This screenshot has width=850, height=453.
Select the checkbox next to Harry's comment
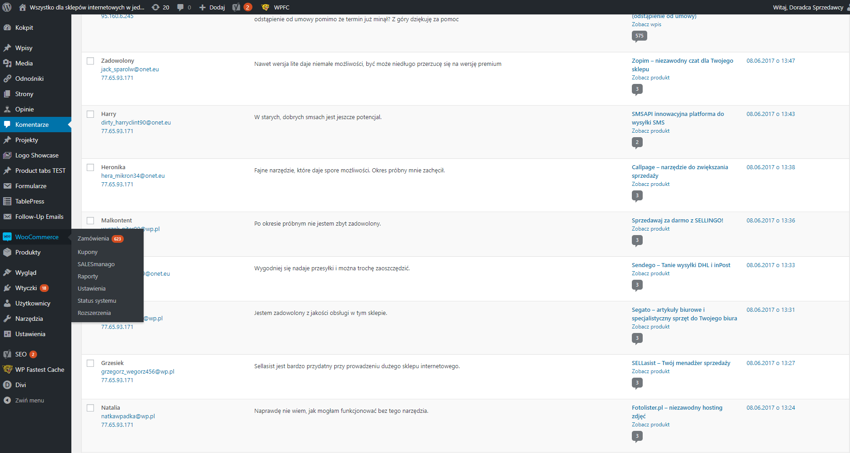pos(90,114)
